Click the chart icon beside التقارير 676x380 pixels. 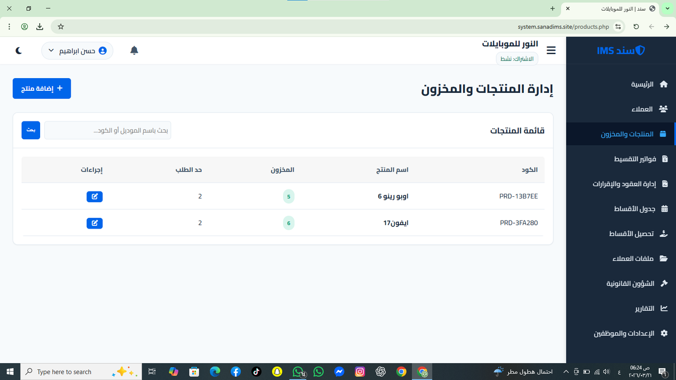click(664, 308)
